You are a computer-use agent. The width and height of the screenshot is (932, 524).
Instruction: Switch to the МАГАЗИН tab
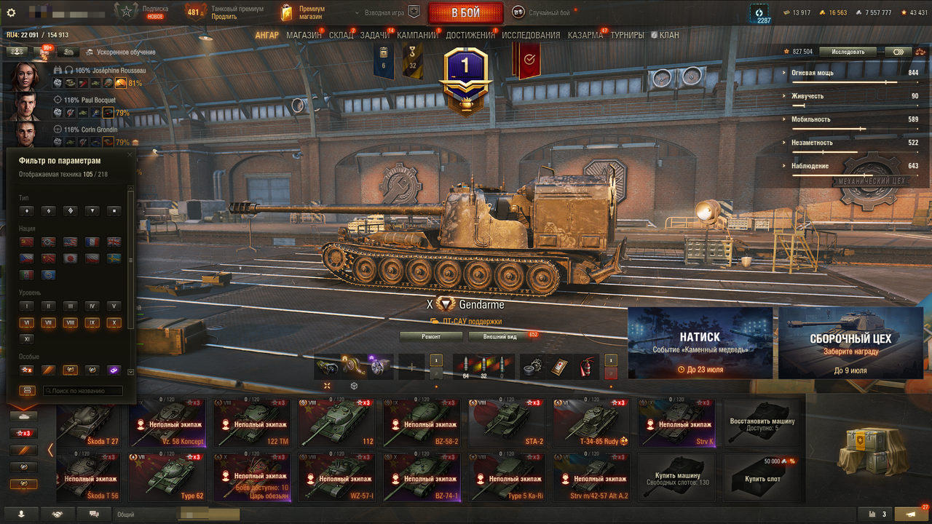pos(304,35)
